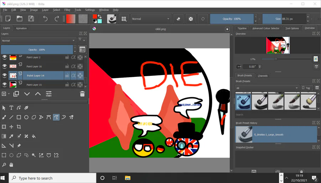
Task: Open the File menu
Action: coord(5,10)
